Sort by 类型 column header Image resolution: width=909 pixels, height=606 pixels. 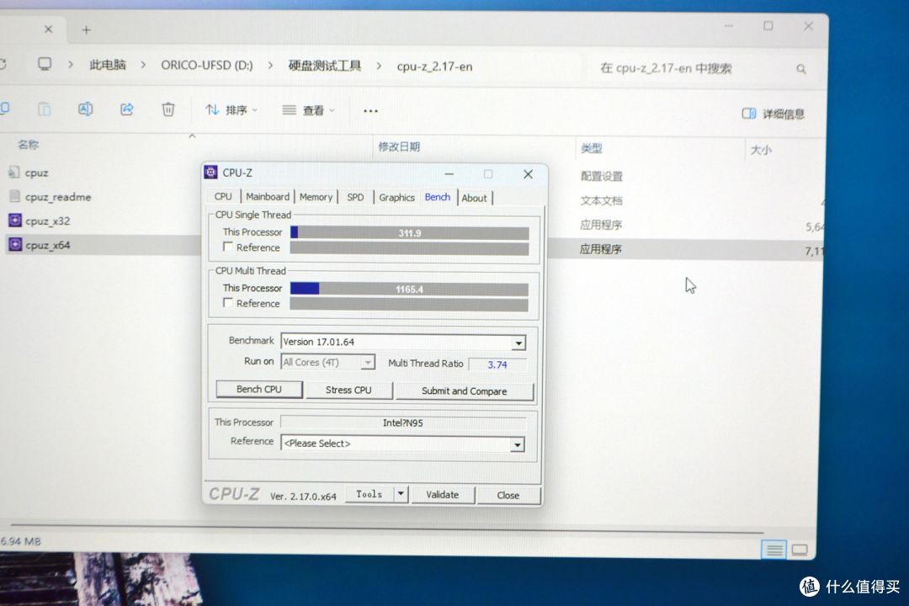[592, 148]
